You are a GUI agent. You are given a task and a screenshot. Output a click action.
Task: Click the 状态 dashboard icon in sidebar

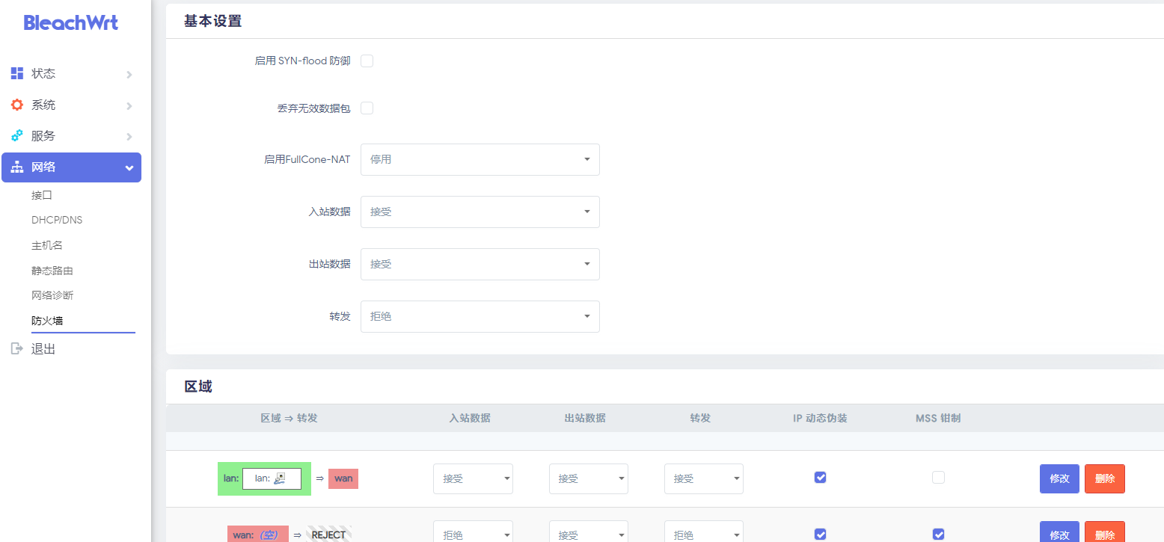point(16,73)
